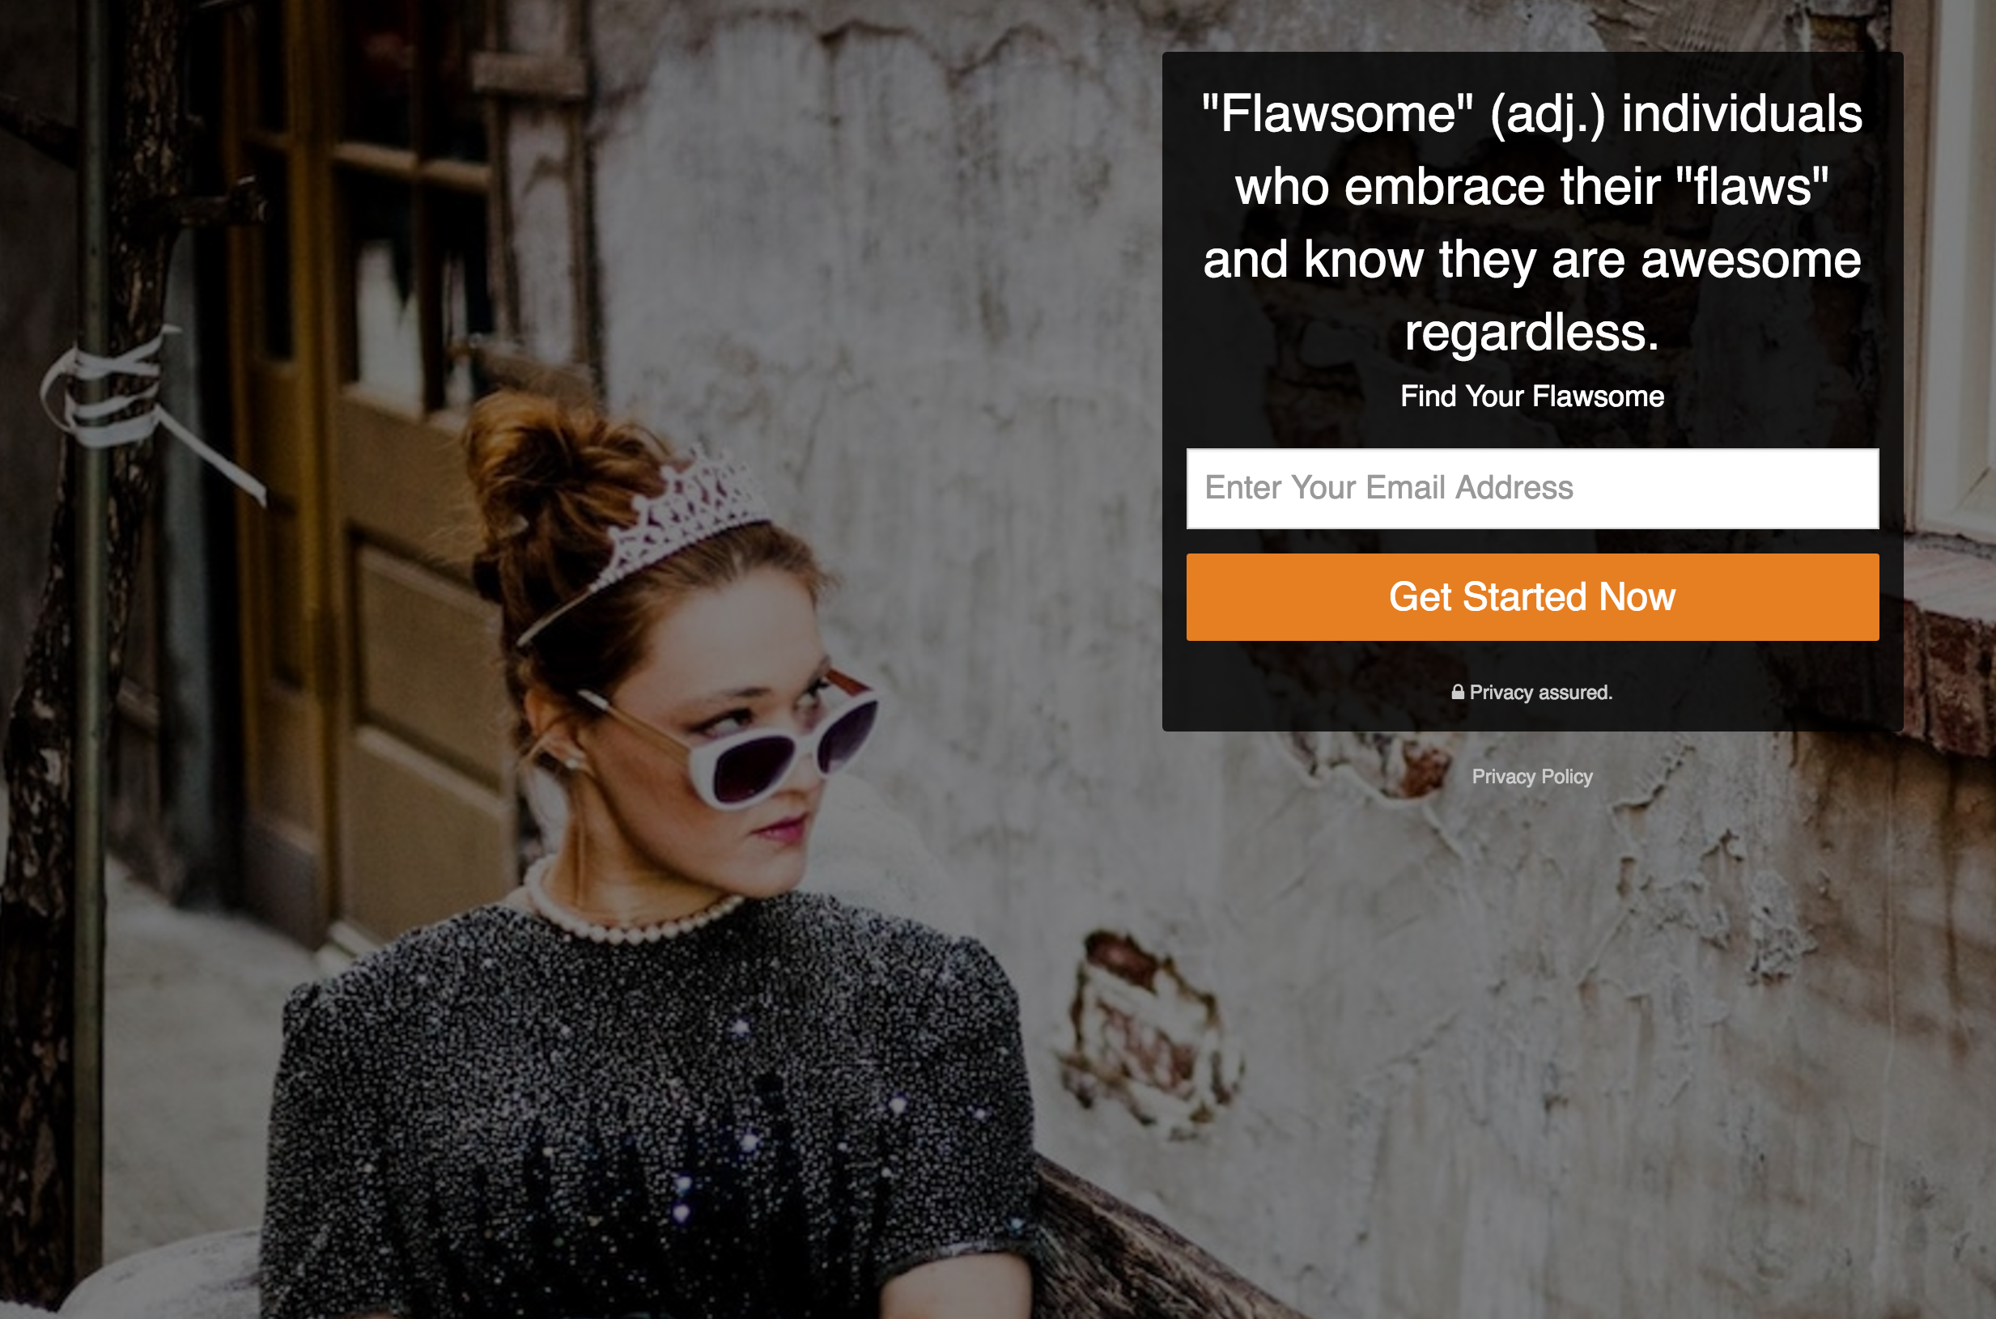Click the word "individuals" in the headline
1996x1319 pixels.
(x=1742, y=113)
